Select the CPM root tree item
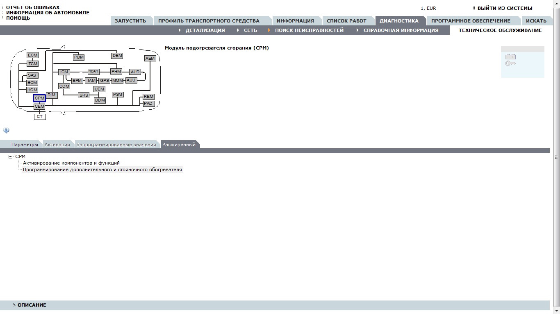Screen dimensions: 560x314 click(x=20, y=156)
